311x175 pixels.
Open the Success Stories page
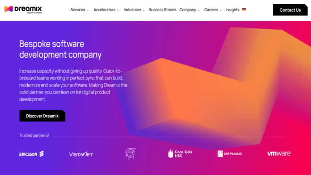[x=163, y=10]
